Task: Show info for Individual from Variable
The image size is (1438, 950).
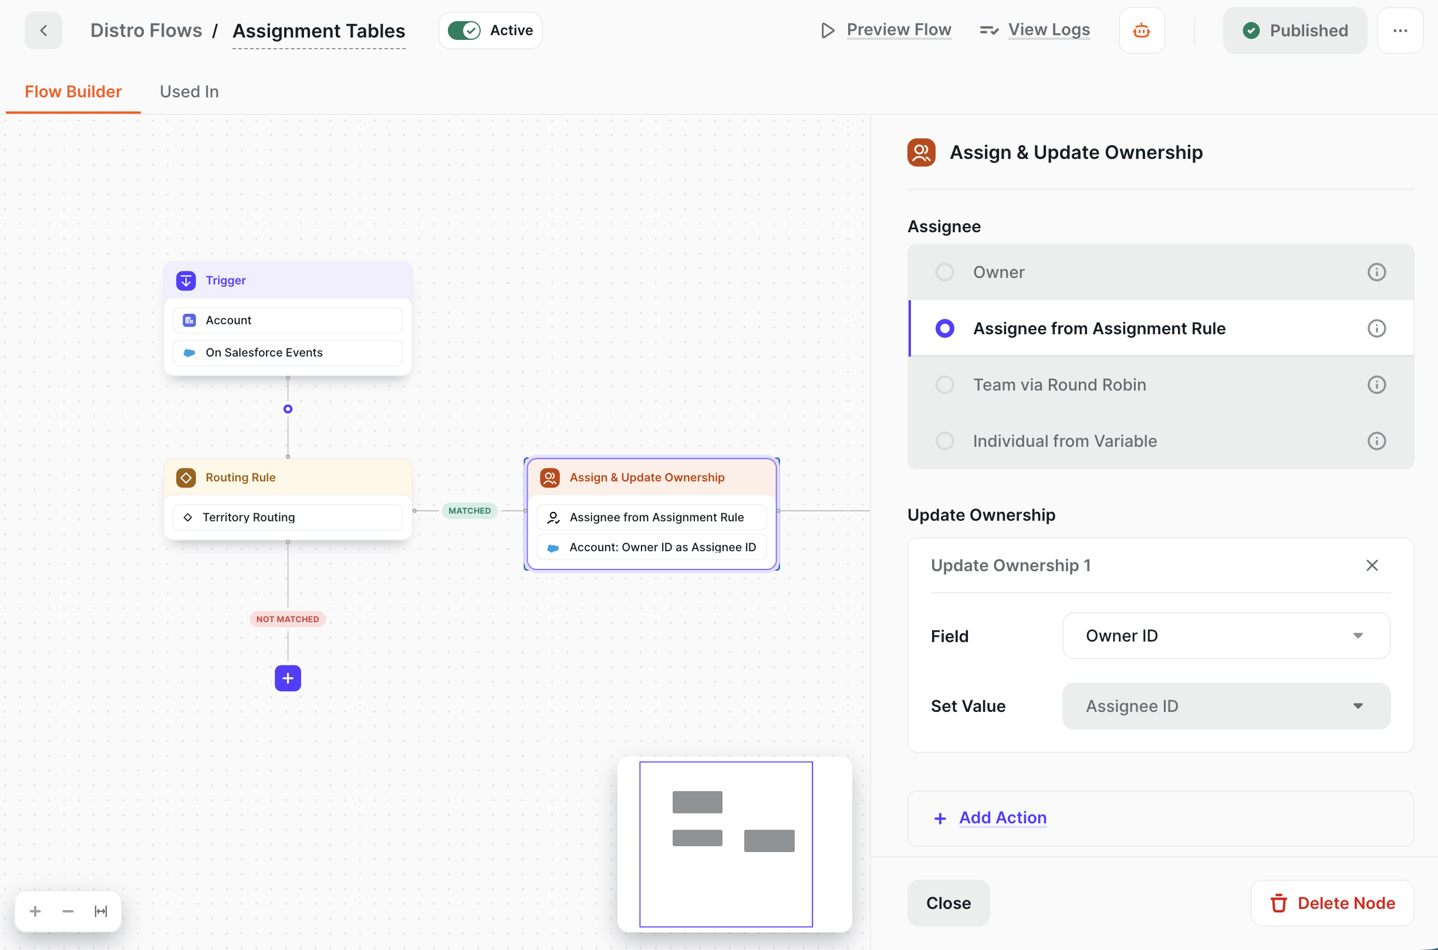Action: coord(1376,441)
